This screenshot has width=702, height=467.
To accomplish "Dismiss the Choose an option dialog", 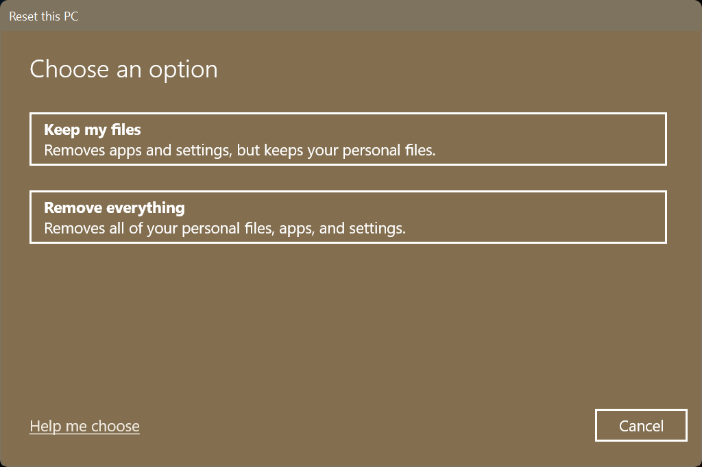I will click(640, 425).
